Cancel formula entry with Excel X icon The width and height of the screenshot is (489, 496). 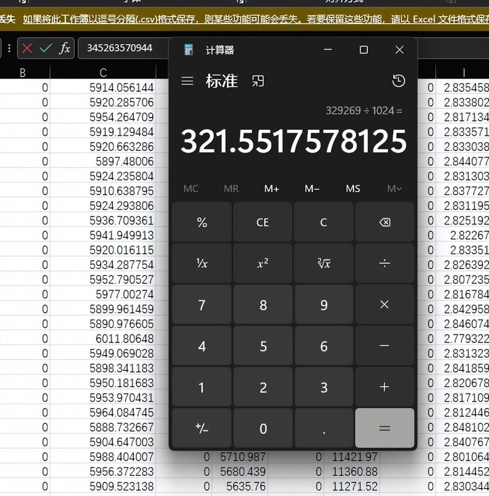coord(27,48)
